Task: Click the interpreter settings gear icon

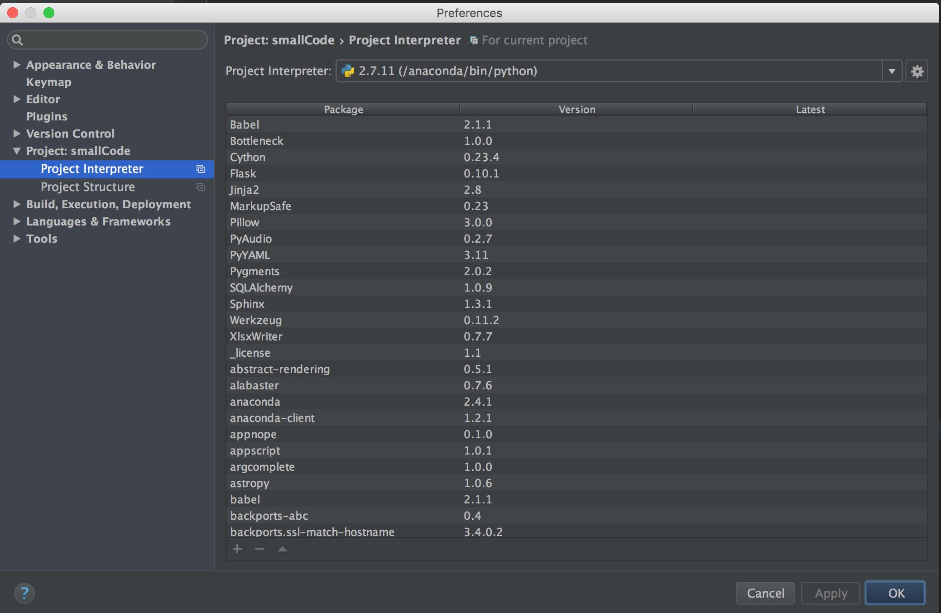Action: pos(917,71)
